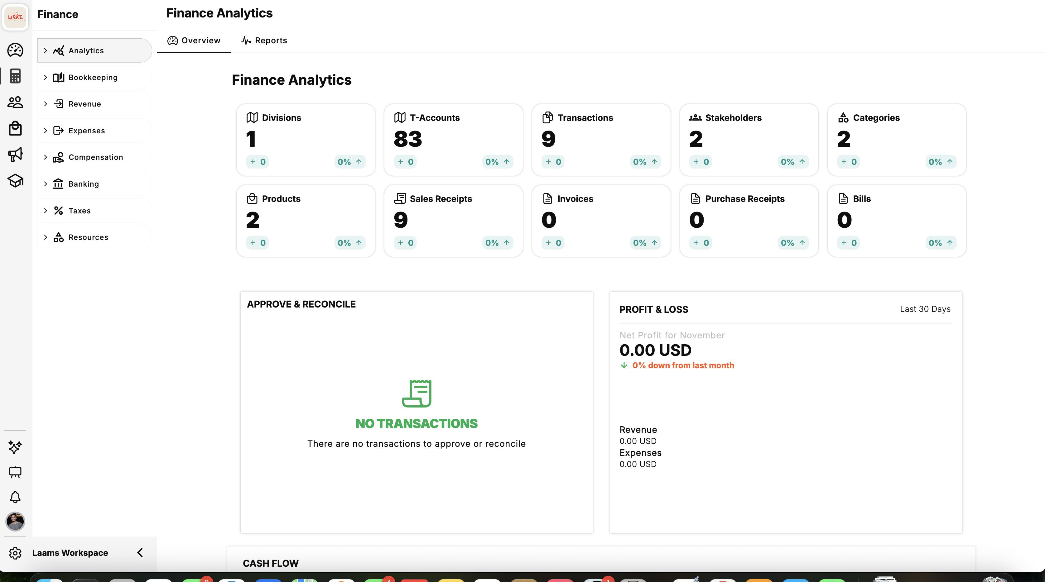Click the Libre logo at top left
Screen dimensions: 1045x582
click(x=15, y=17)
